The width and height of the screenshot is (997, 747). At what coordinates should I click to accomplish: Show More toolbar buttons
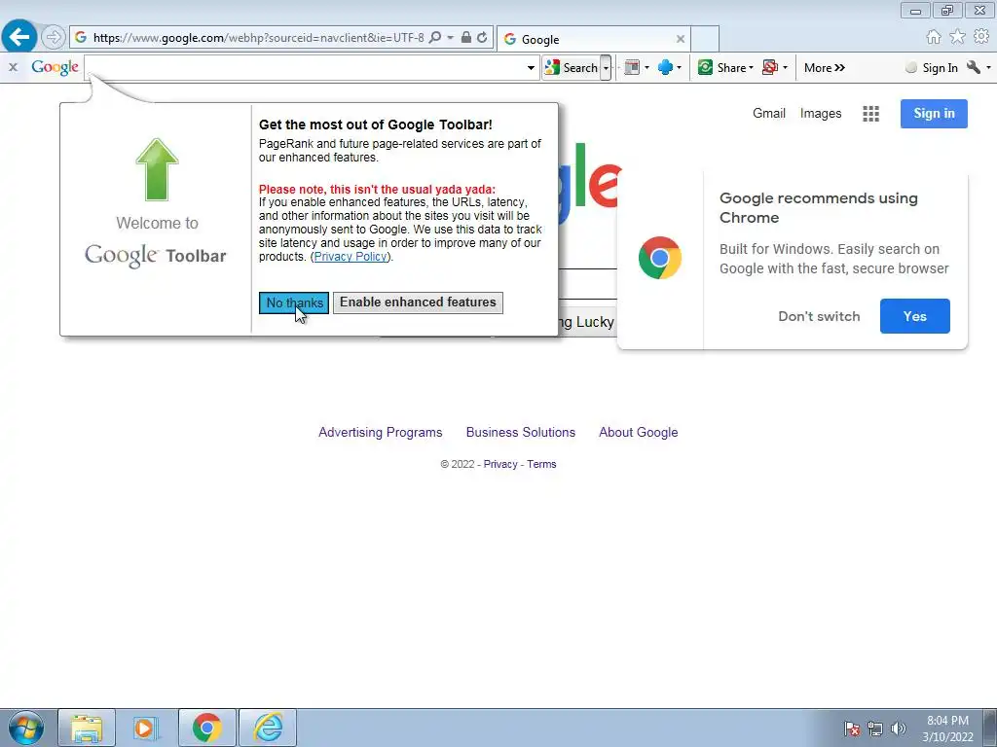click(x=824, y=67)
